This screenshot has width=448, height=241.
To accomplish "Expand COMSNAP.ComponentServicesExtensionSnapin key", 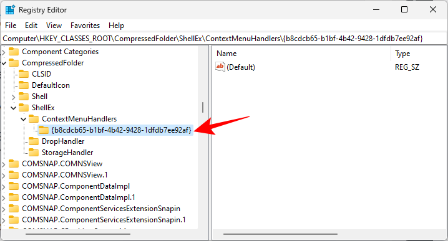I will [x=4, y=209].
